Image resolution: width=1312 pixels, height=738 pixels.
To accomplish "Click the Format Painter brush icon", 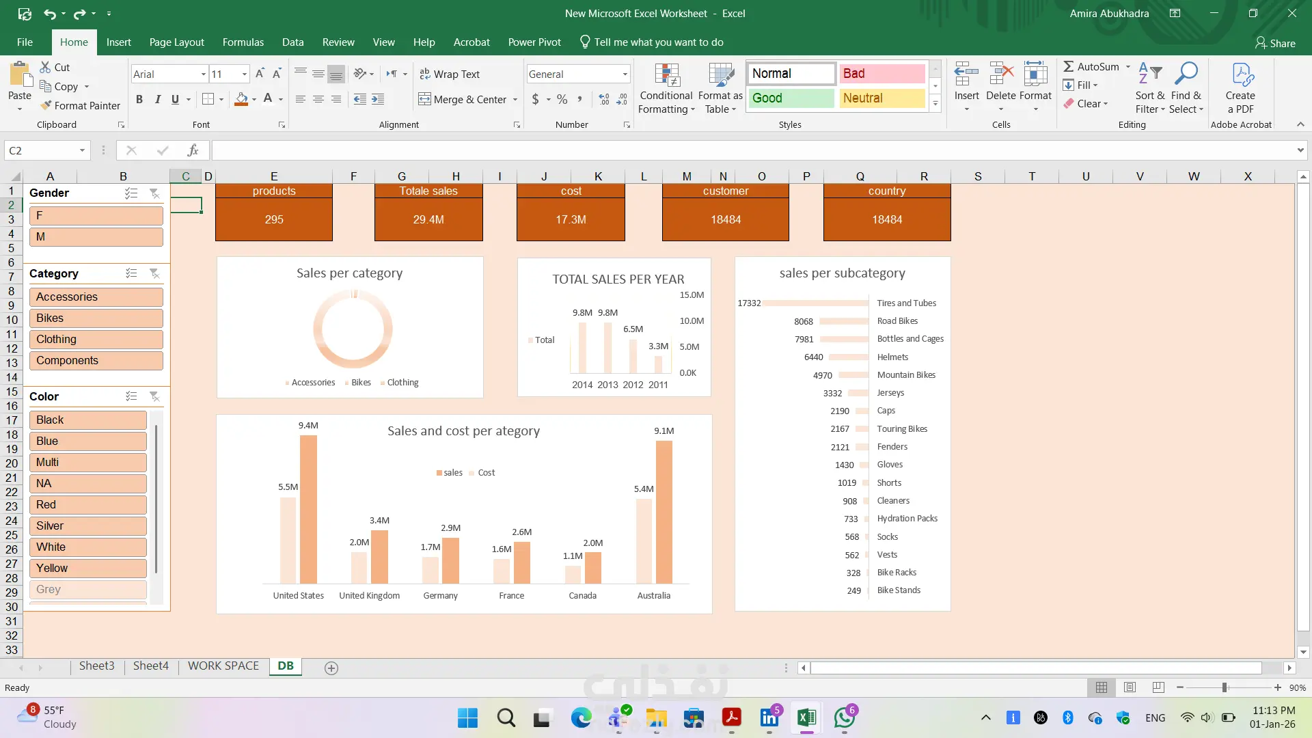I will click(46, 105).
